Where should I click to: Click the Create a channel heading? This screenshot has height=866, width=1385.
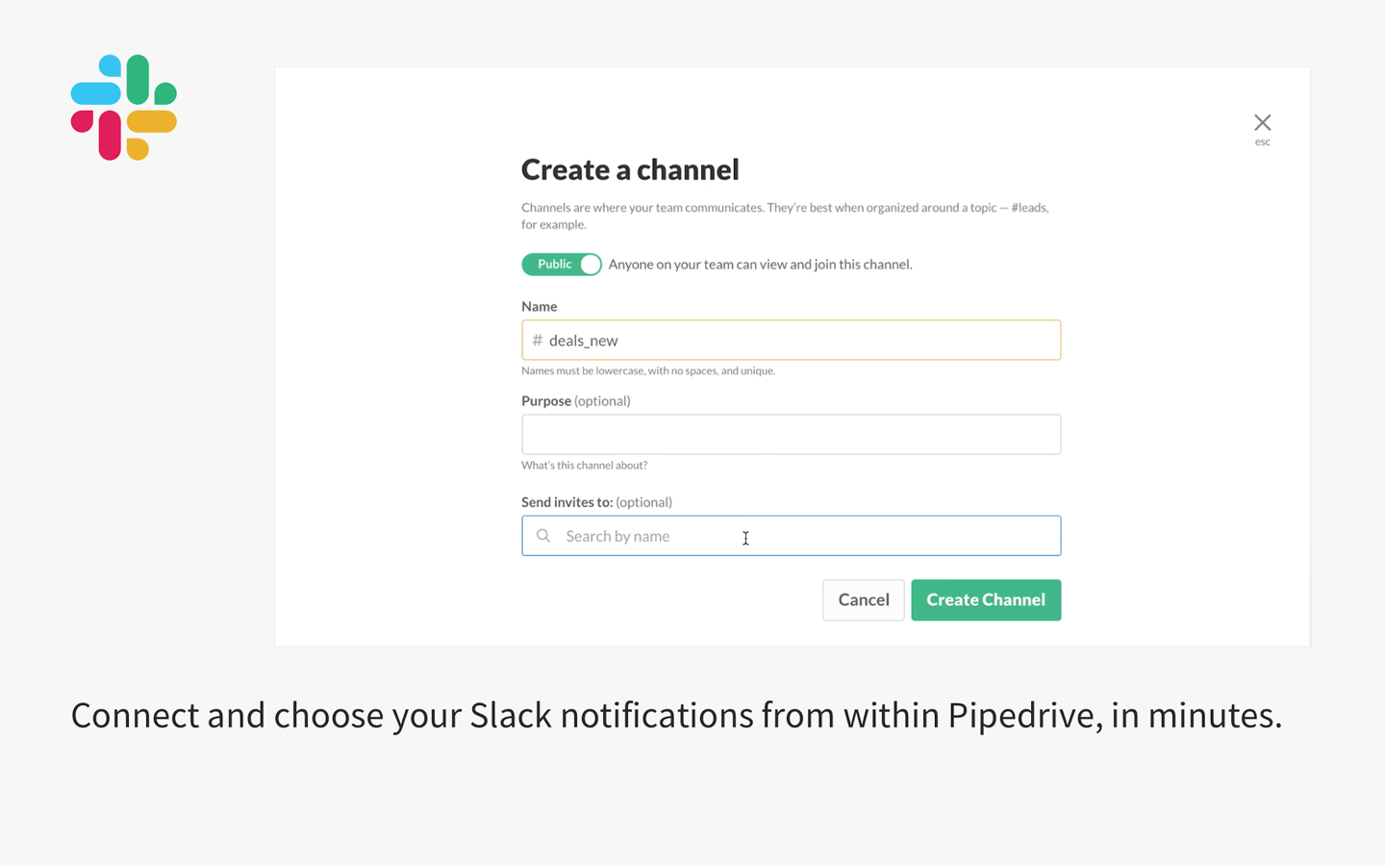tap(630, 169)
